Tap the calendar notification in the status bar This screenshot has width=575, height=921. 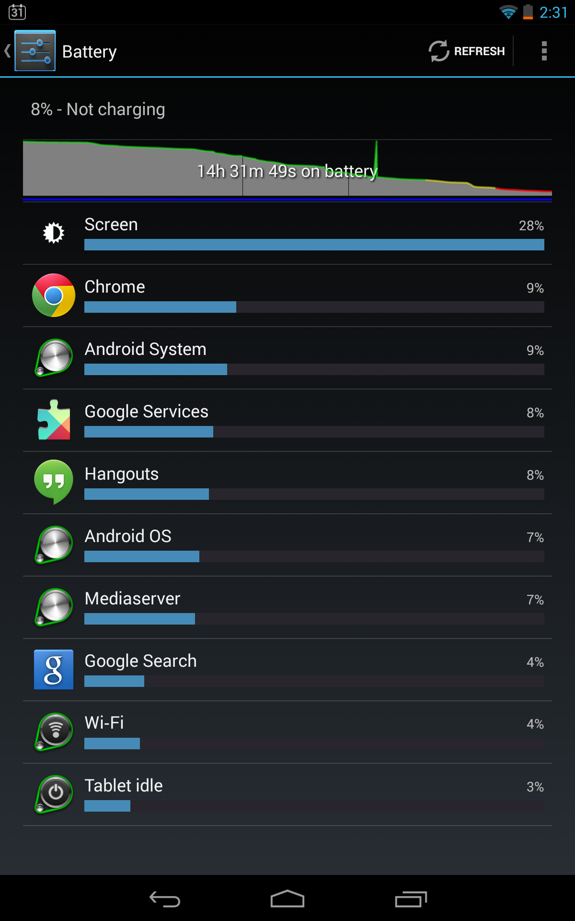click(17, 12)
